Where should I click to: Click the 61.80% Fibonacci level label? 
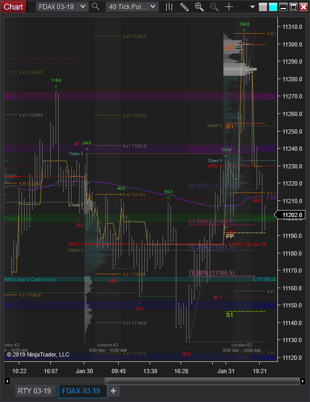(211, 221)
